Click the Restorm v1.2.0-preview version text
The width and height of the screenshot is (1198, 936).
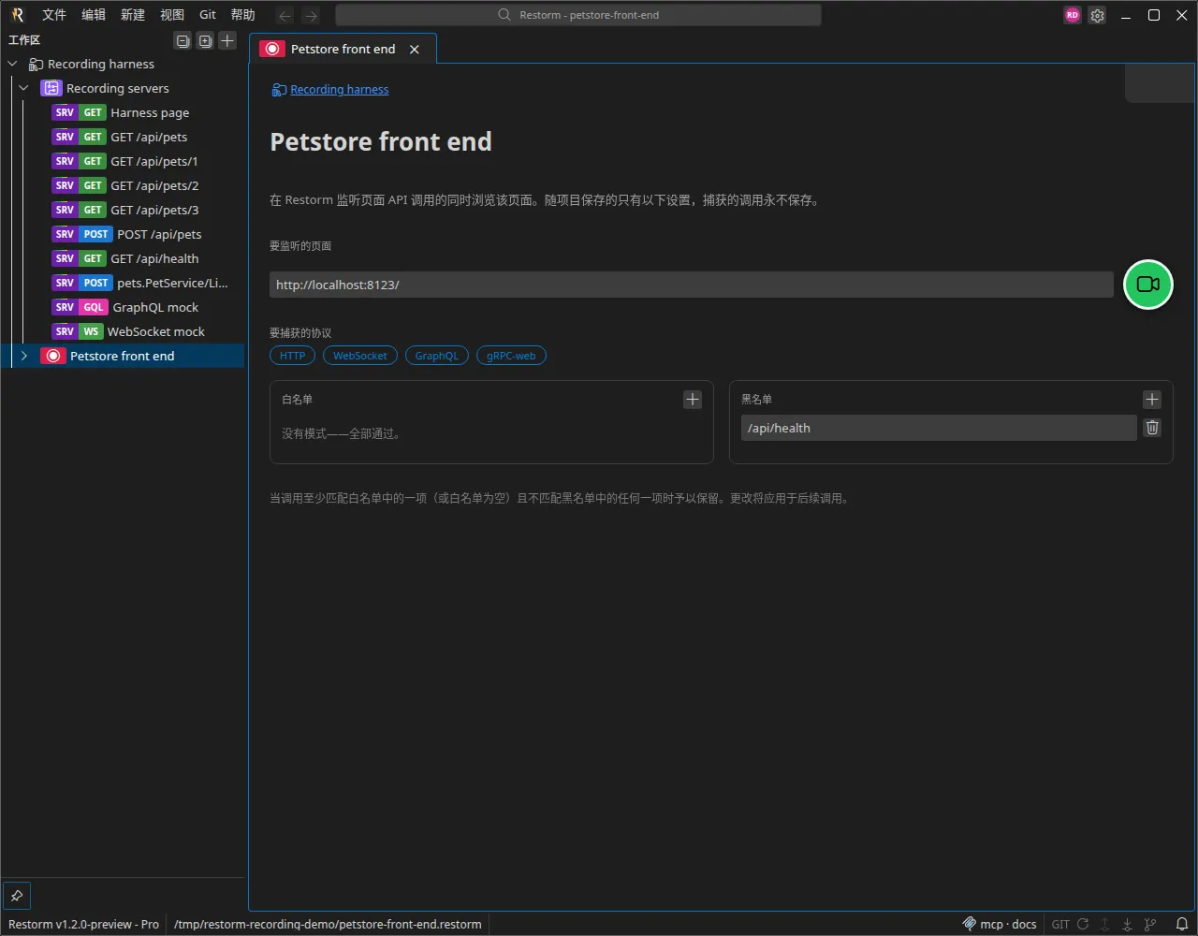84,924
